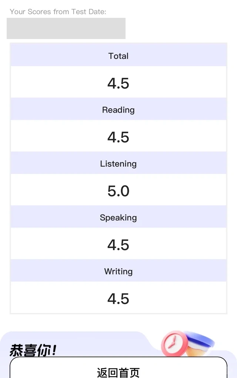Tap the 返回首页 button
The height and width of the screenshot is (378, 237).
[x=118, y=367]
